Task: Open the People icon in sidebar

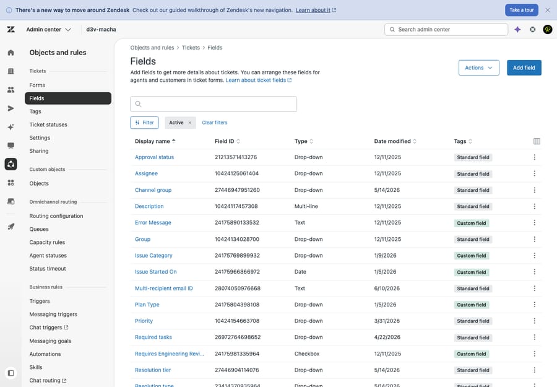Action: (11, 90)
